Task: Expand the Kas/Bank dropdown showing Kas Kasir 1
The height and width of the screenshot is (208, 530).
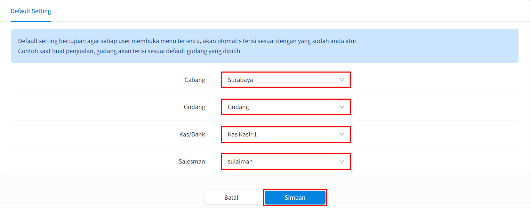Action: point(286,134)
